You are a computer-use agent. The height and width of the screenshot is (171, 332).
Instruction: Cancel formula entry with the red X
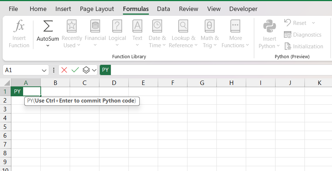(64, 70)
